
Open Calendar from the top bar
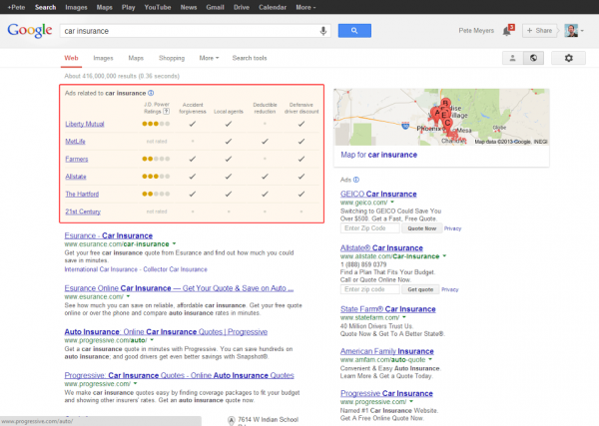point(273,7)
